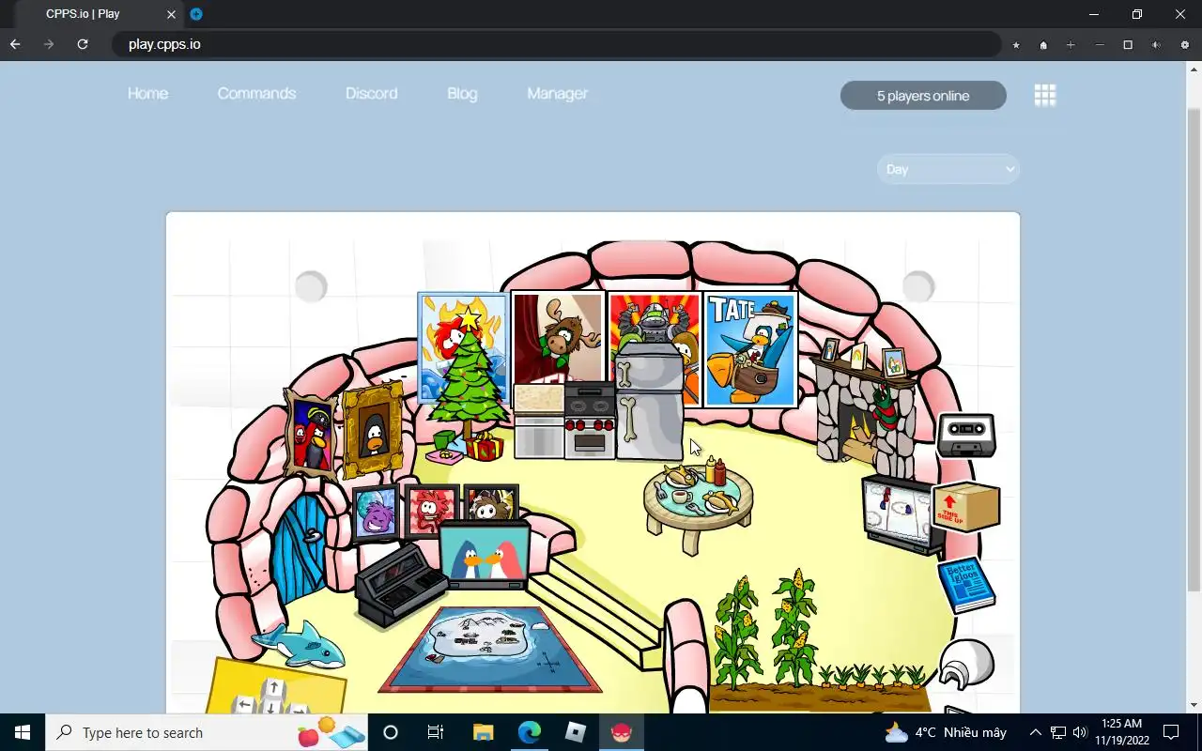Image resolution: width=1202 pixels, height=751 pixels.
Task: Open the notification center icon
Action: point(1171,732)
